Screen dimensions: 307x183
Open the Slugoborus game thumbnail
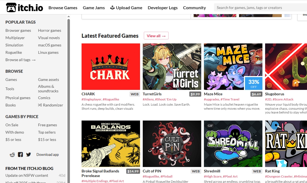click(x=286, y=67)
